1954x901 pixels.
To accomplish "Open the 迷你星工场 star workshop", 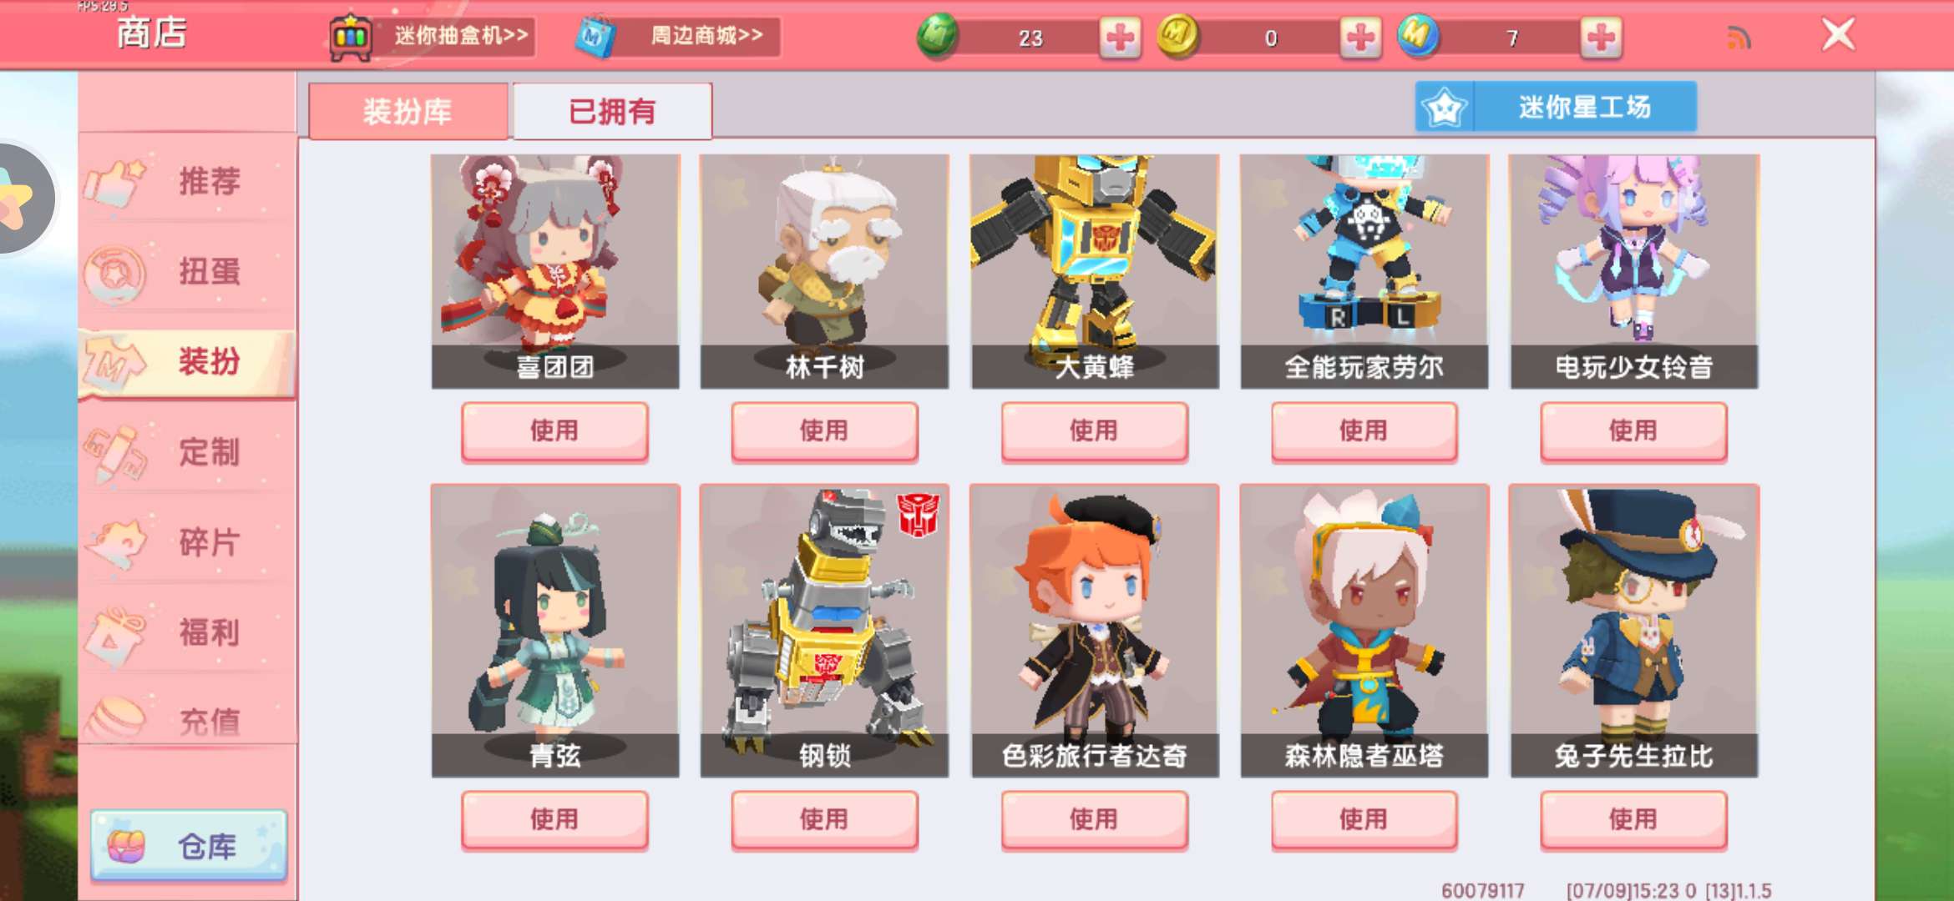I will tap(1556, 107).
